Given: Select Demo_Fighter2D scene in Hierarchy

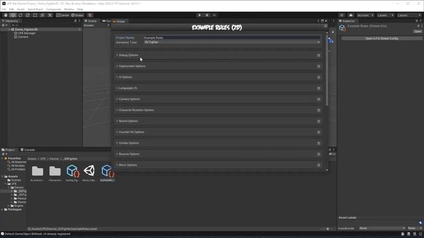Looking at the screenshot, I should (26, 29).
